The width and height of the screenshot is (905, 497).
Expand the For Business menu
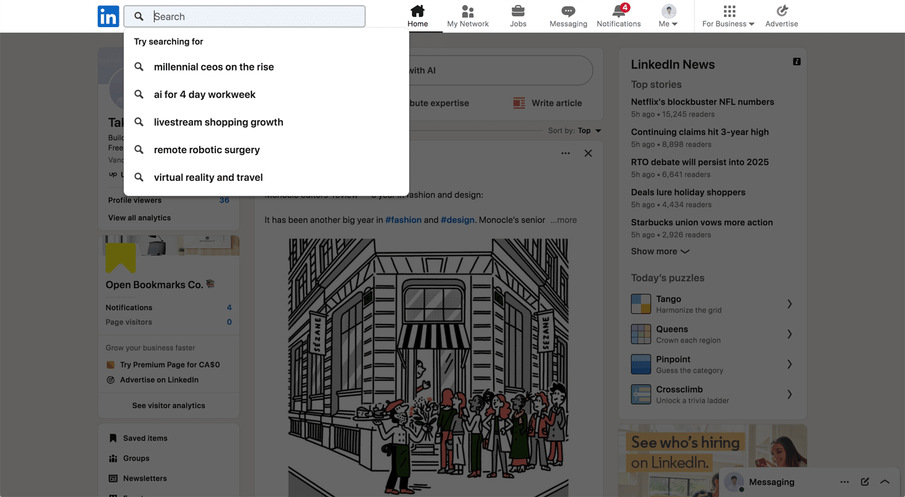[728, 16]
